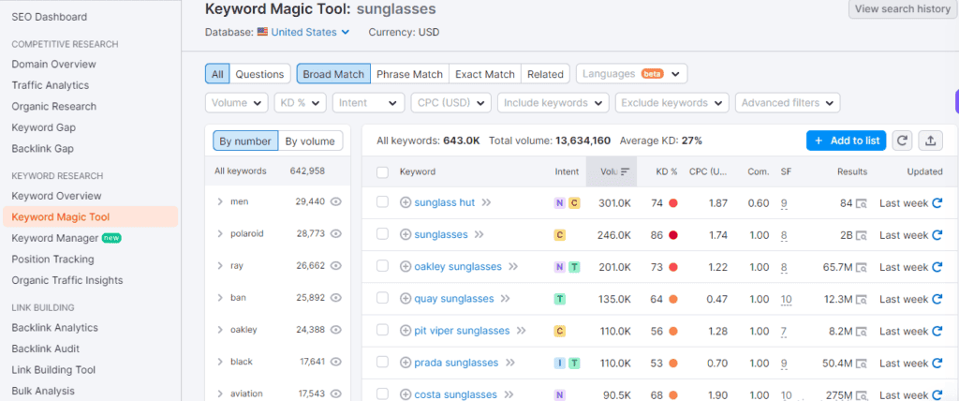Viewport: 959px width, 401px height.
Task: Check the box for oakley sunglasses
Action: point(382,266)
